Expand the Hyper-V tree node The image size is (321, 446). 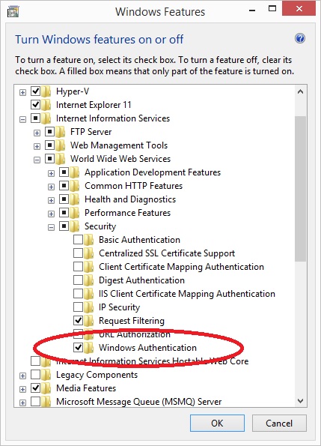pos(22,92)
